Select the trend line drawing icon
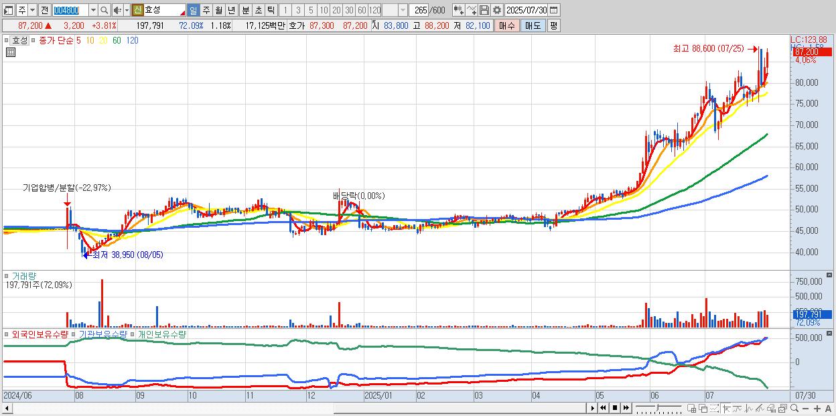Image resolution: width=836 pixels, height=416 pixels. 760,408
